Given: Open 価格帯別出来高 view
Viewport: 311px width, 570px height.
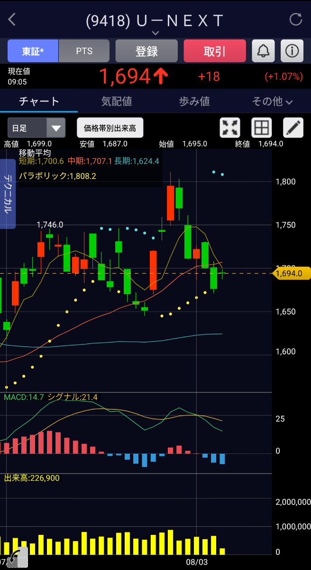Looking at the screenshot, I should point(110,128).
